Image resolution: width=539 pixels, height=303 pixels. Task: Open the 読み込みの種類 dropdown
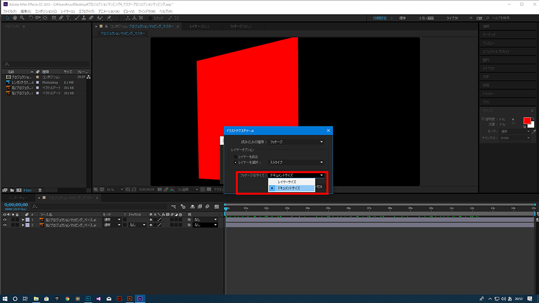296,142
